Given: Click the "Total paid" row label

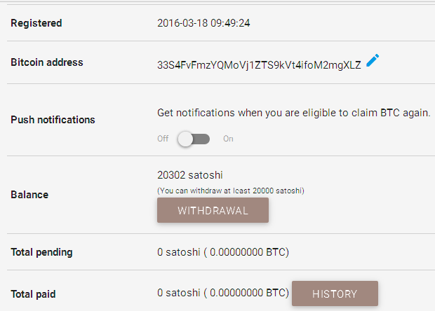Looking at the screenshot, I should click(34, 293).
